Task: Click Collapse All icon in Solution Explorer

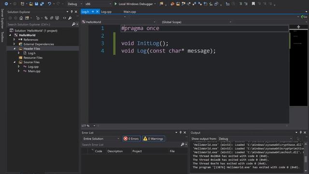Action: pyautogui.click(x=52, y=18)
